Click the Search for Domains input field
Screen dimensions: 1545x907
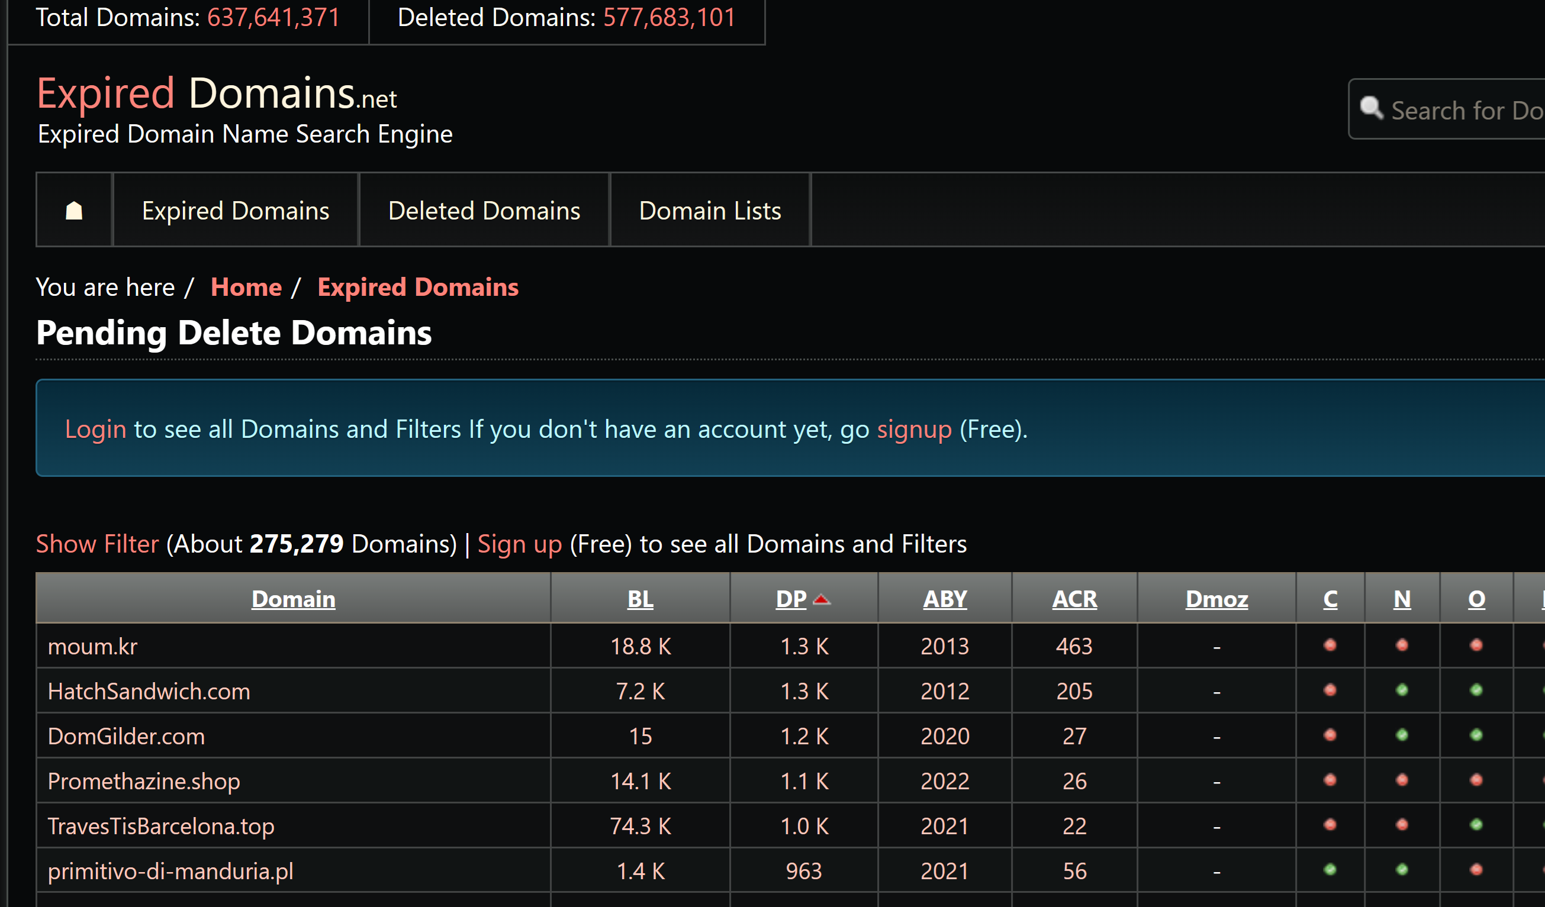point(1460,108)
